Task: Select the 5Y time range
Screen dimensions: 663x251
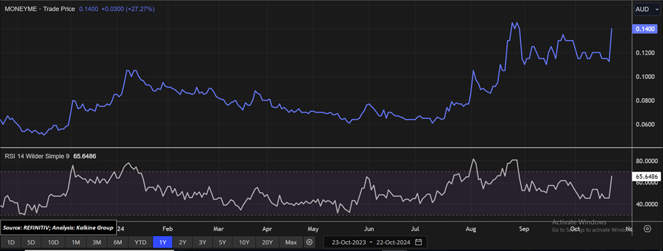Action: (x=222, y=243)
